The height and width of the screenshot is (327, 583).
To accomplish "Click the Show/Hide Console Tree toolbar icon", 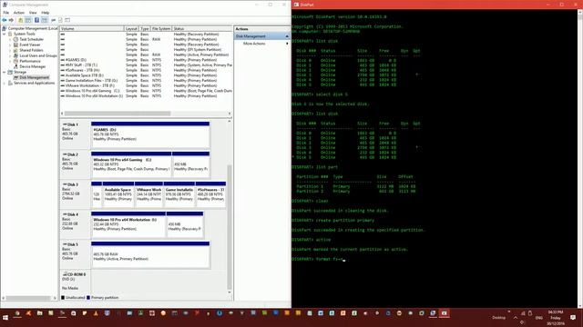I will [28, 20].
